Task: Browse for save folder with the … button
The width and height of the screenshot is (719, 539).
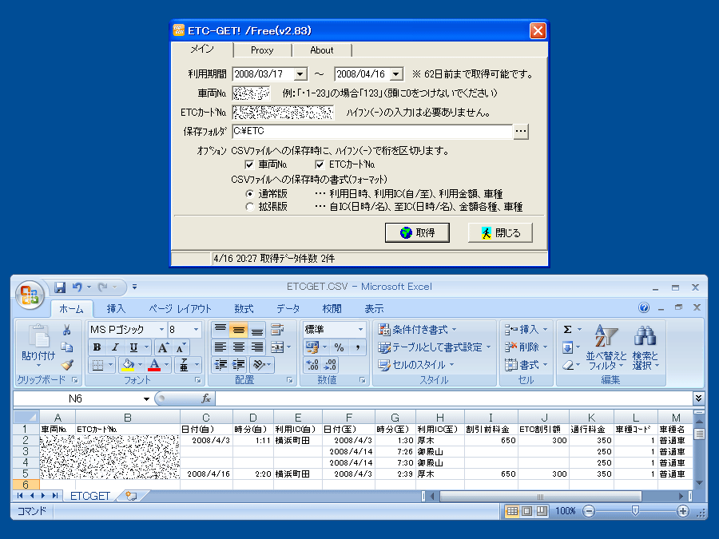Action: click(x=520, y=131)
